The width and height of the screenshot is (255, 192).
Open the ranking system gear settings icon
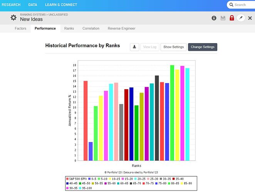(x=13, y=18)
